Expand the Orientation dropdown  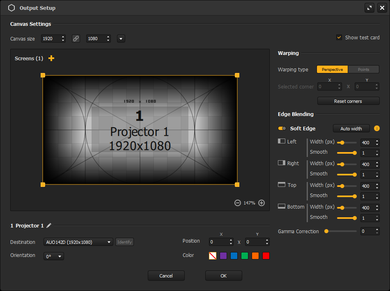54,256
